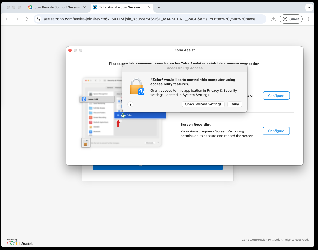Click Configure next to Screen Recording

click(276, 131)
